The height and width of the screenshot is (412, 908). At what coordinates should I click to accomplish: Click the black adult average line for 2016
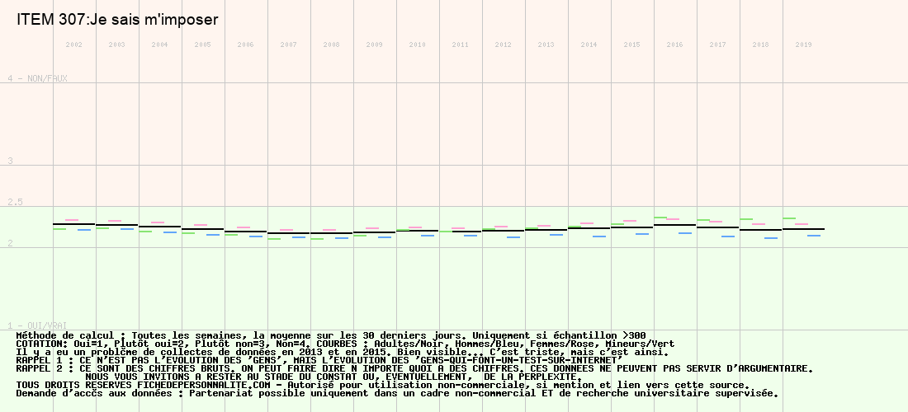click(x=675, y=225)
